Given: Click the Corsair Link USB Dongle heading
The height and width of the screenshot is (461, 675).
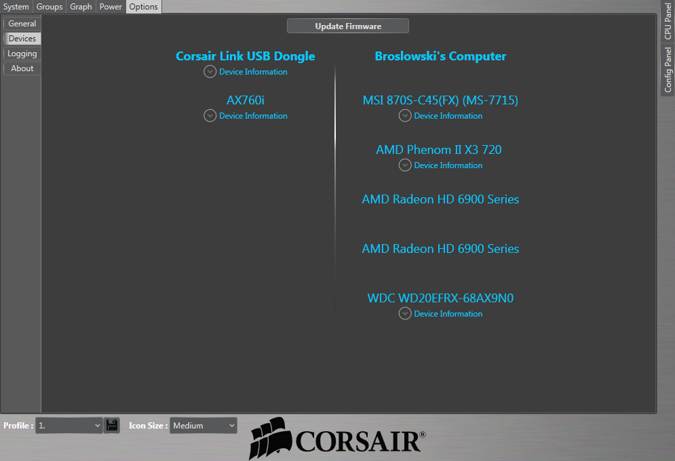Looking at the screenshot, I should coord(246,56).
